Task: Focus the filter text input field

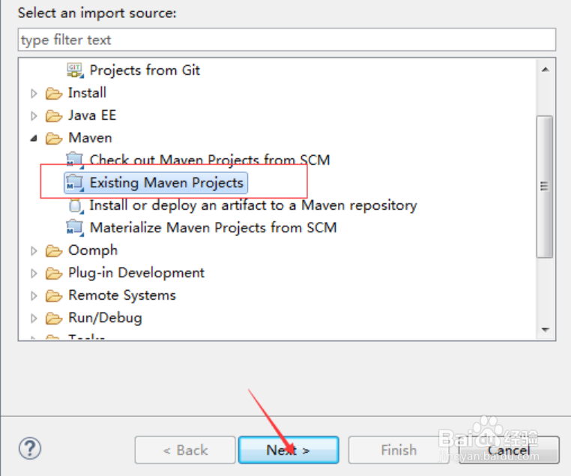Action: 286,40
